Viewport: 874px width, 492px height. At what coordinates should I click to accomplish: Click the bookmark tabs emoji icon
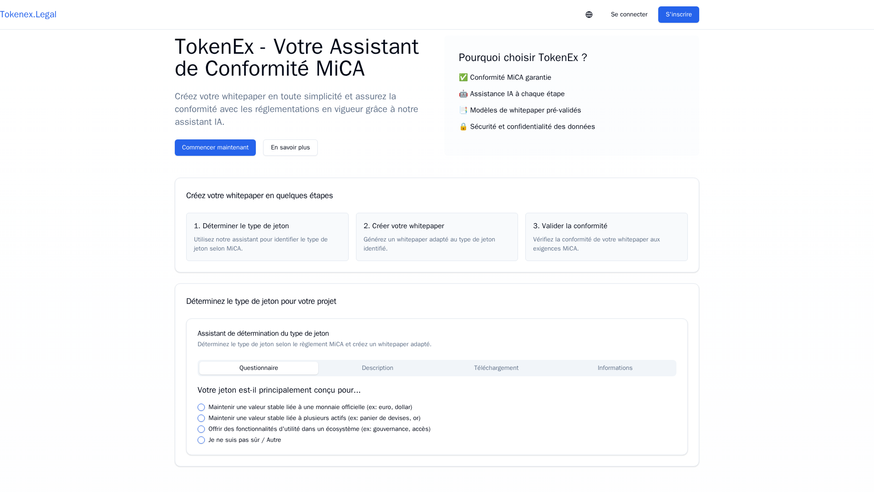point(463,110)
